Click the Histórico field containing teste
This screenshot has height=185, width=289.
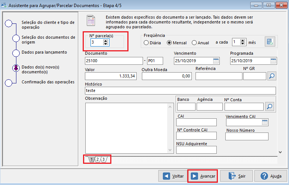(x=181, y=91)
